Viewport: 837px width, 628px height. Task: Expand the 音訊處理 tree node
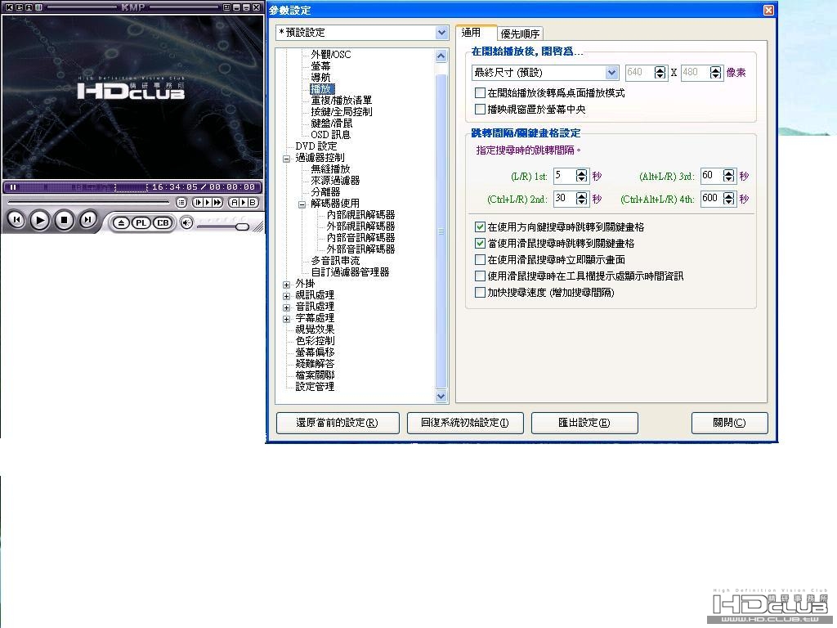tap(287, 307)
